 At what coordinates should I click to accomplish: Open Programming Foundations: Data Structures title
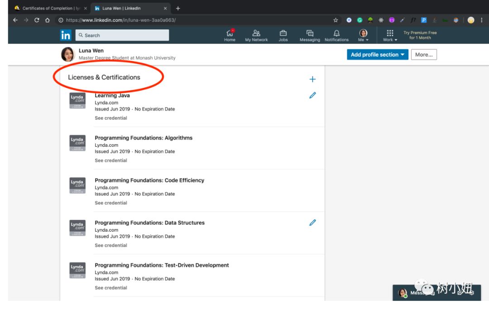pos(150,223)
